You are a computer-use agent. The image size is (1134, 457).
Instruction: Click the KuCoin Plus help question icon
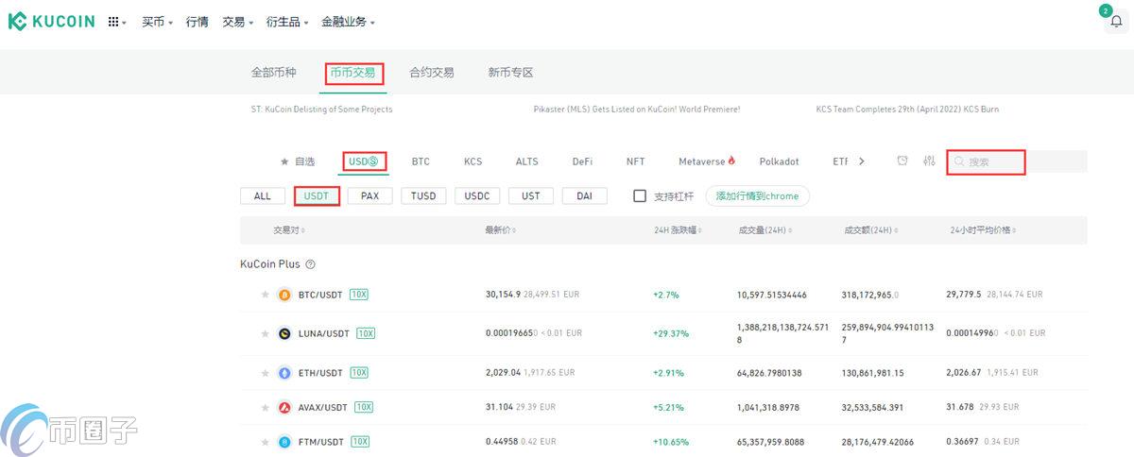pos(310,264)
